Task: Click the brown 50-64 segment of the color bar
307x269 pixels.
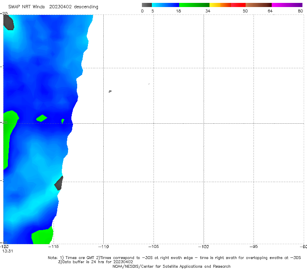Action: tap(258, 5)
